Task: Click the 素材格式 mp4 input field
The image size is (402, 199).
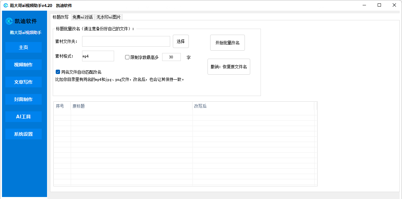Action: coord(98,56)
